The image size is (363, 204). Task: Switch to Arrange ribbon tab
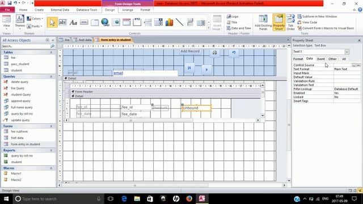click(128, 10)
